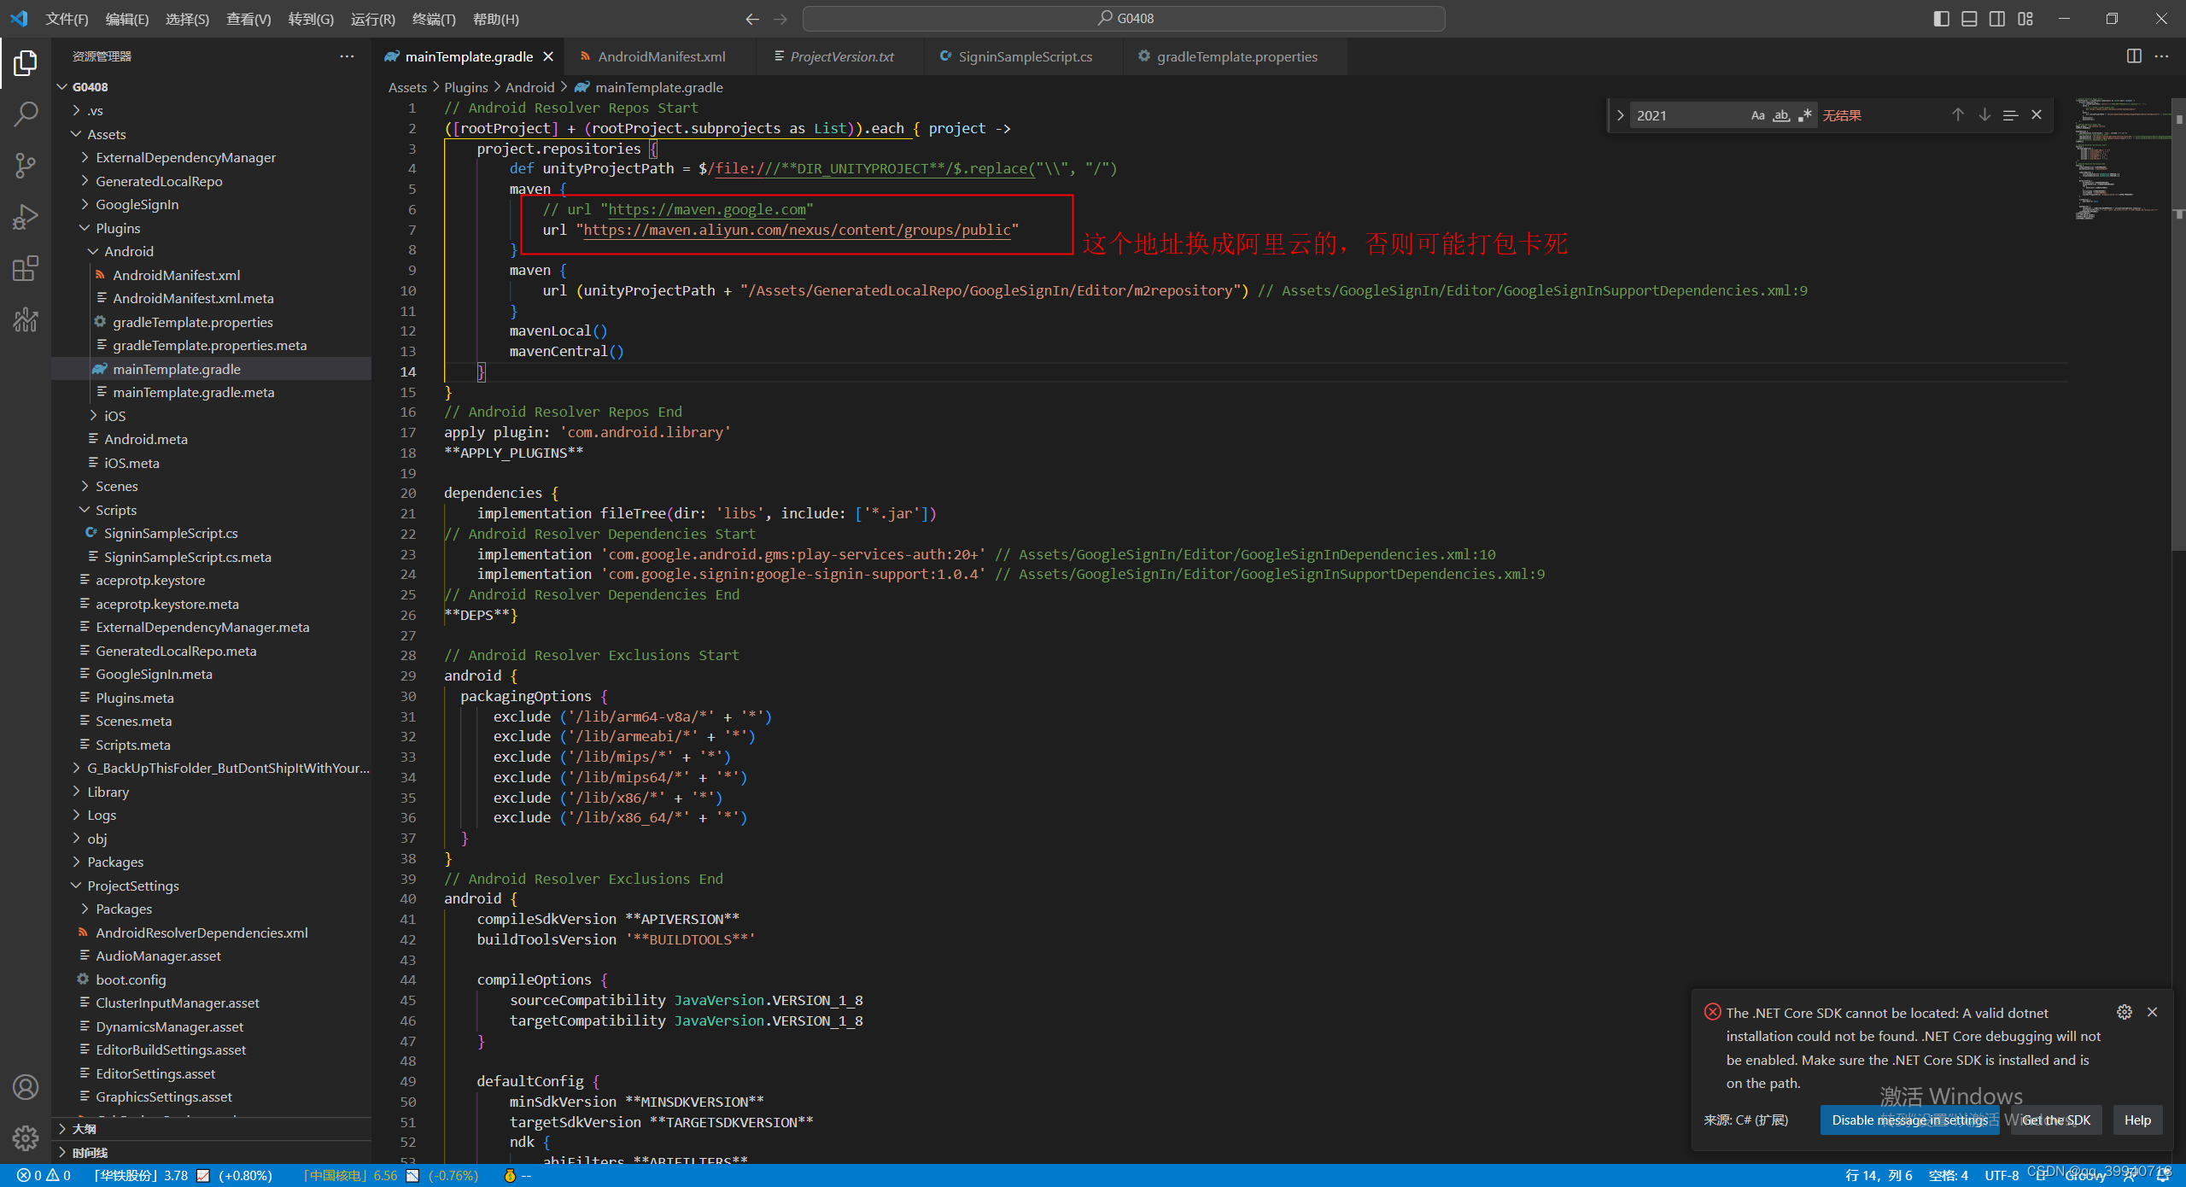Switch to the AndroidManifest.xml tab
Screen dimensions: 2186x1187
pyautogui.click(x=661, y=56)
